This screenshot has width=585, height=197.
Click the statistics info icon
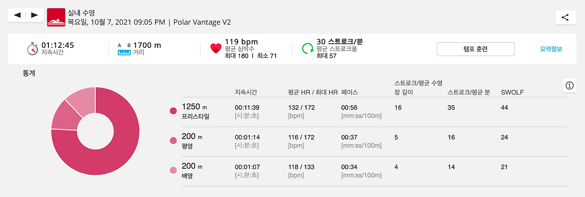(569, 85)
